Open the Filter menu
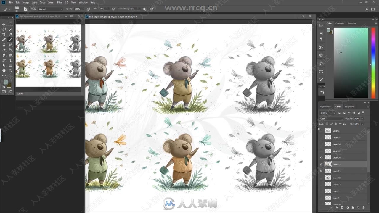 point(60,2)
